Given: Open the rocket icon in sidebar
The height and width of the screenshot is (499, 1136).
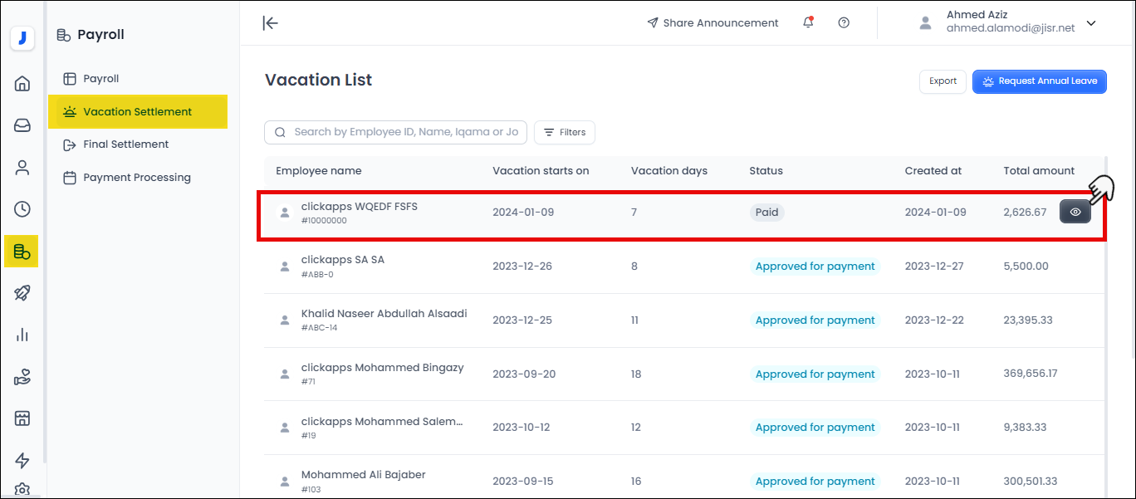Looking at the screenshot, I should 22,293.
